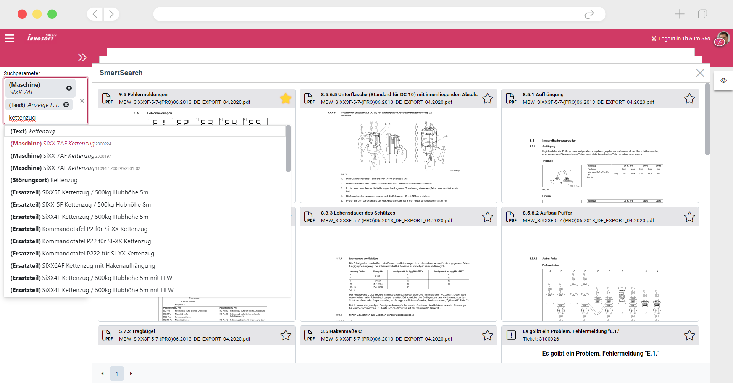Star the 8.5.1 Aufhängung result

pos(689,99)
